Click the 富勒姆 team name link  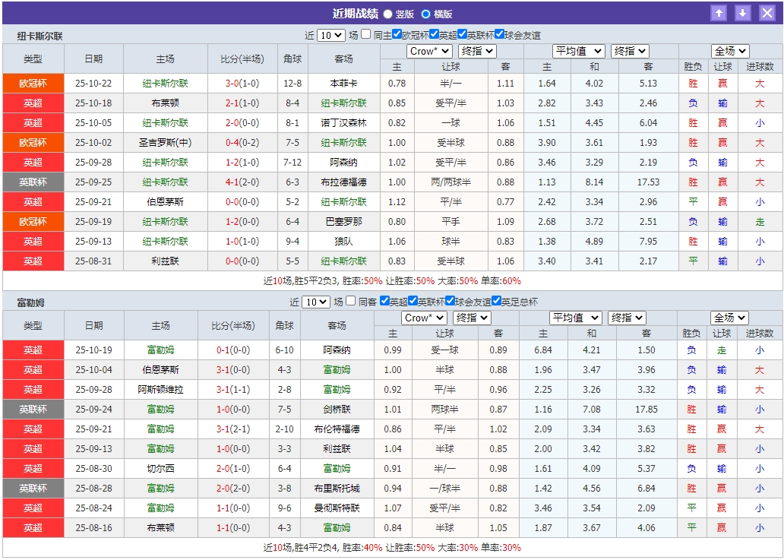click(161, 350)
